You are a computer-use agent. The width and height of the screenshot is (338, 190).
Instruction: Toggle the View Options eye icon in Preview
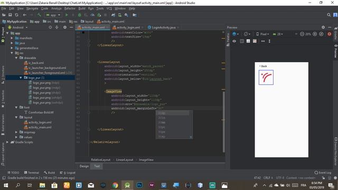(234, 41)
